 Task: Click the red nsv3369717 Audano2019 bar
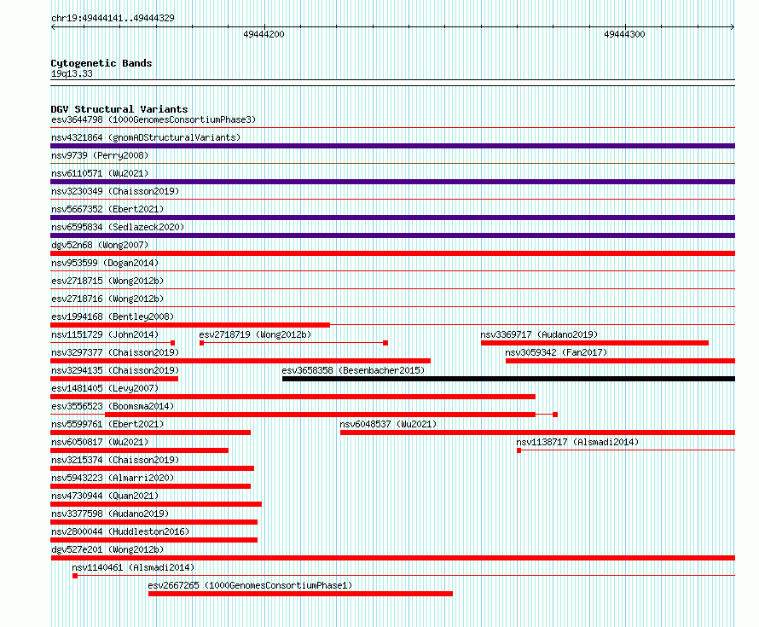click(595, 343)
